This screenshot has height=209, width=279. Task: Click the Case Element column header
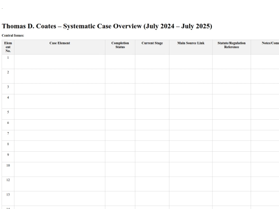[x=59, y=47]
